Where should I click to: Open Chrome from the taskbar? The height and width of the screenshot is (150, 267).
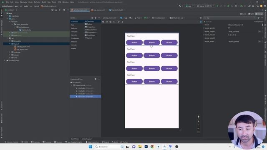(152, 147)
